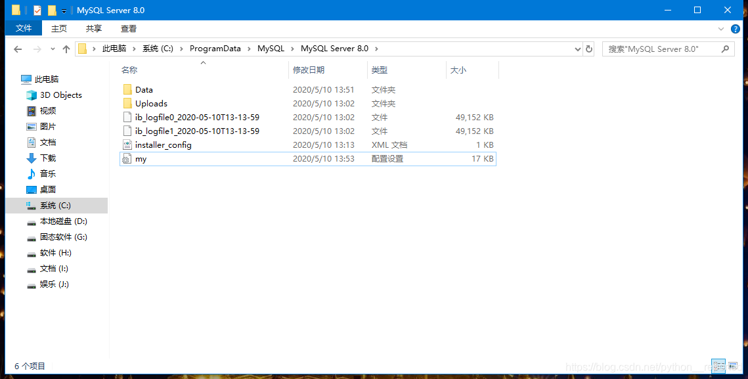Viewport: 748px width, 379px height.
Task: Open 固态软件 (G:) drive in navigation pane
Action: 64,236
